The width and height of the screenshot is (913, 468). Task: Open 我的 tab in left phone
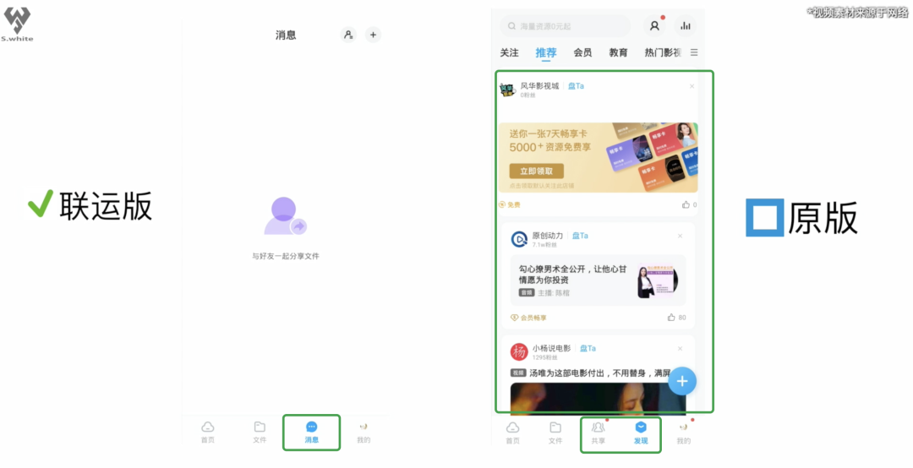[x=364, y=433]
